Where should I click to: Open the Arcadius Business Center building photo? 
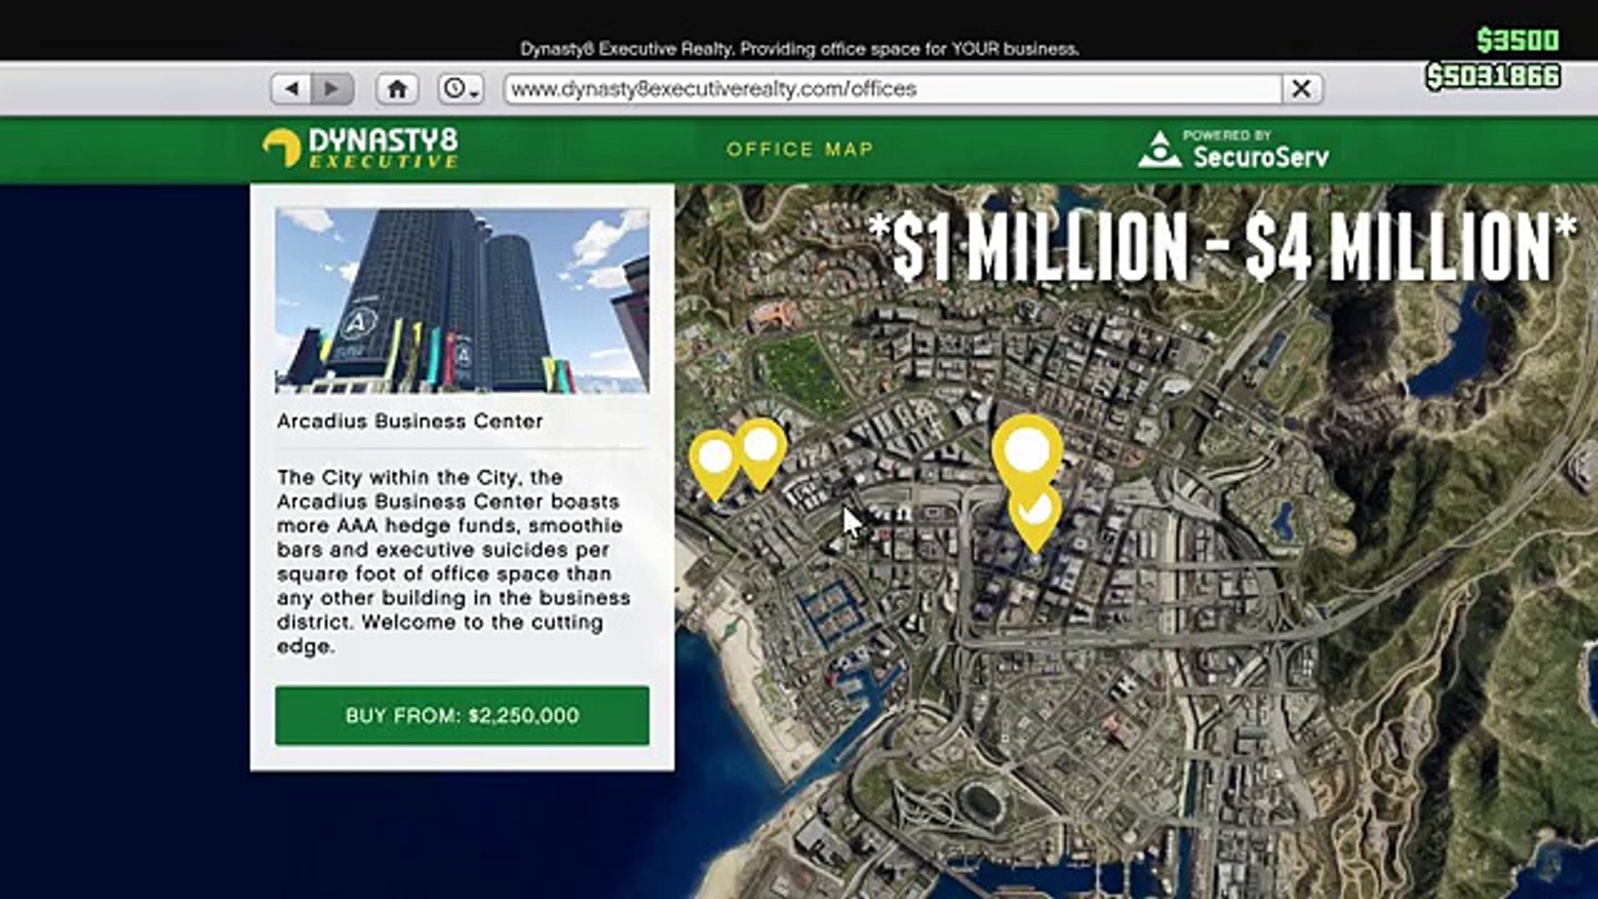pyautogui.click(x=462, y=300)
